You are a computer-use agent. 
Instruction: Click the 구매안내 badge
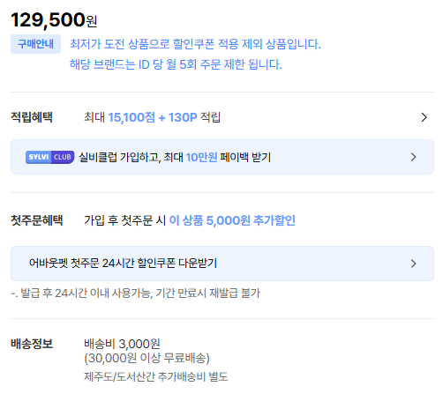(35, 44)
